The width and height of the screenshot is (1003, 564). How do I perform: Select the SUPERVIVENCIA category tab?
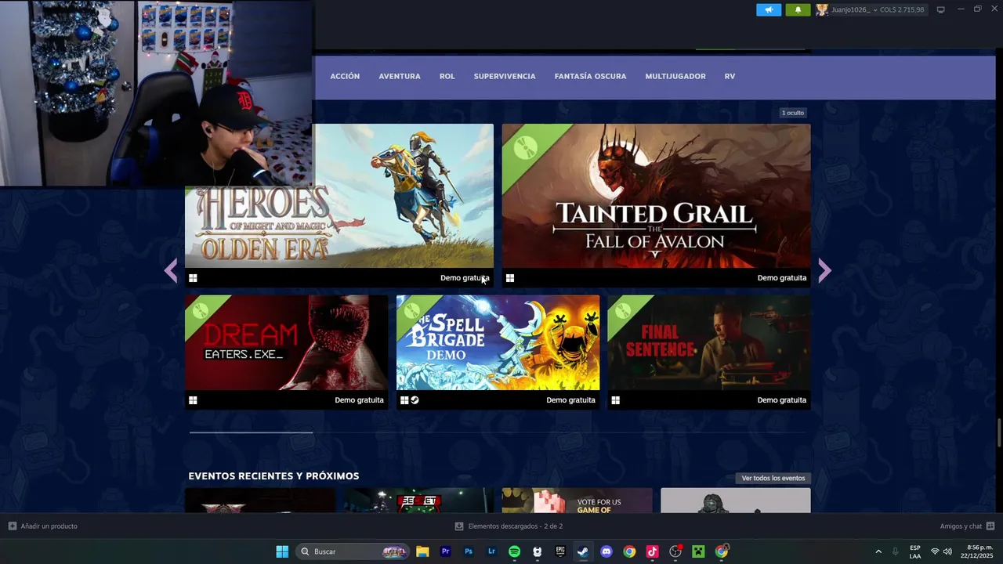(x=505, y=76)
